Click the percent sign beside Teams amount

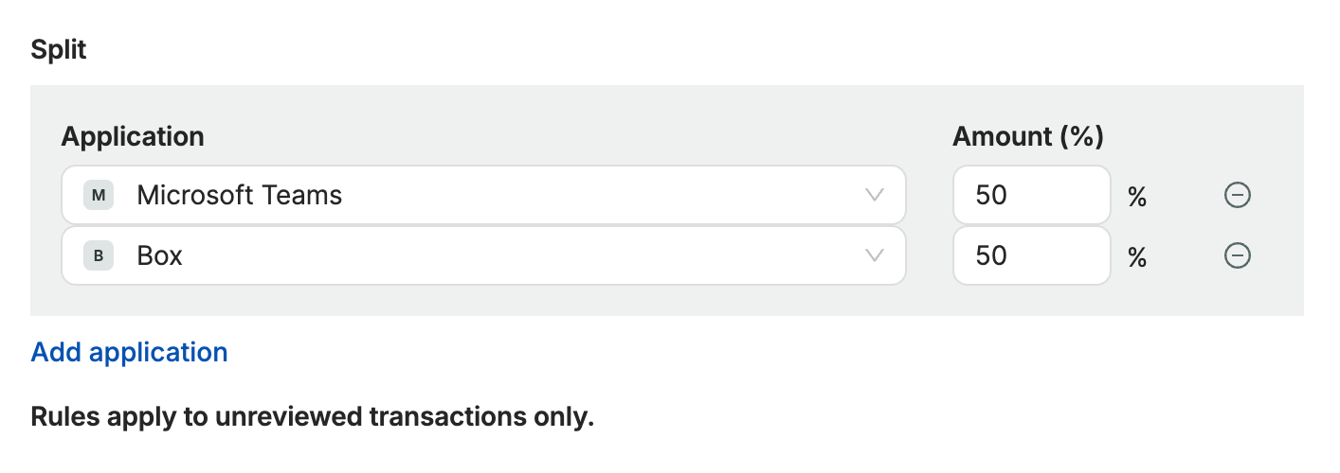point(1137,197)
